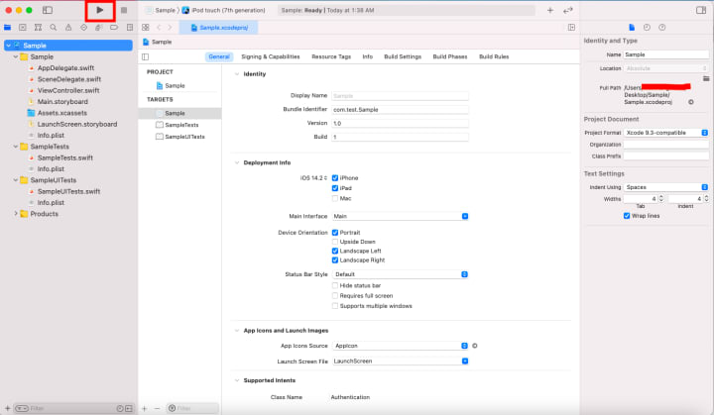Switch to Info tab
This screenshot has width=714, height=415.
click(368, 56)
